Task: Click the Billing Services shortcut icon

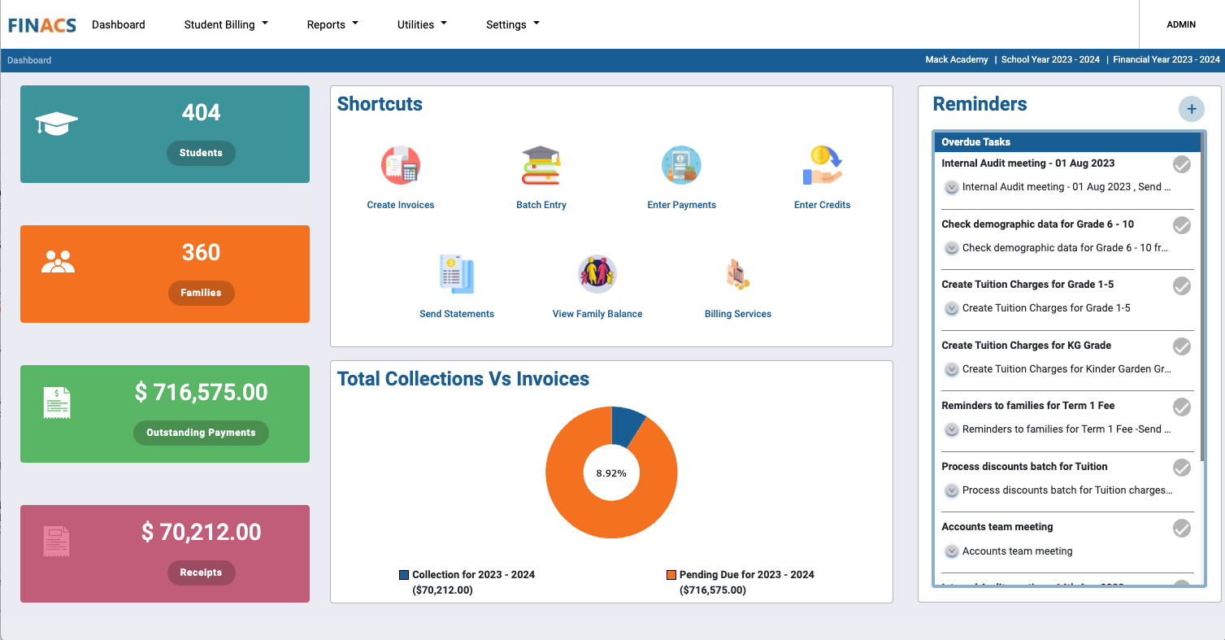Action: (x=737, y=272)
